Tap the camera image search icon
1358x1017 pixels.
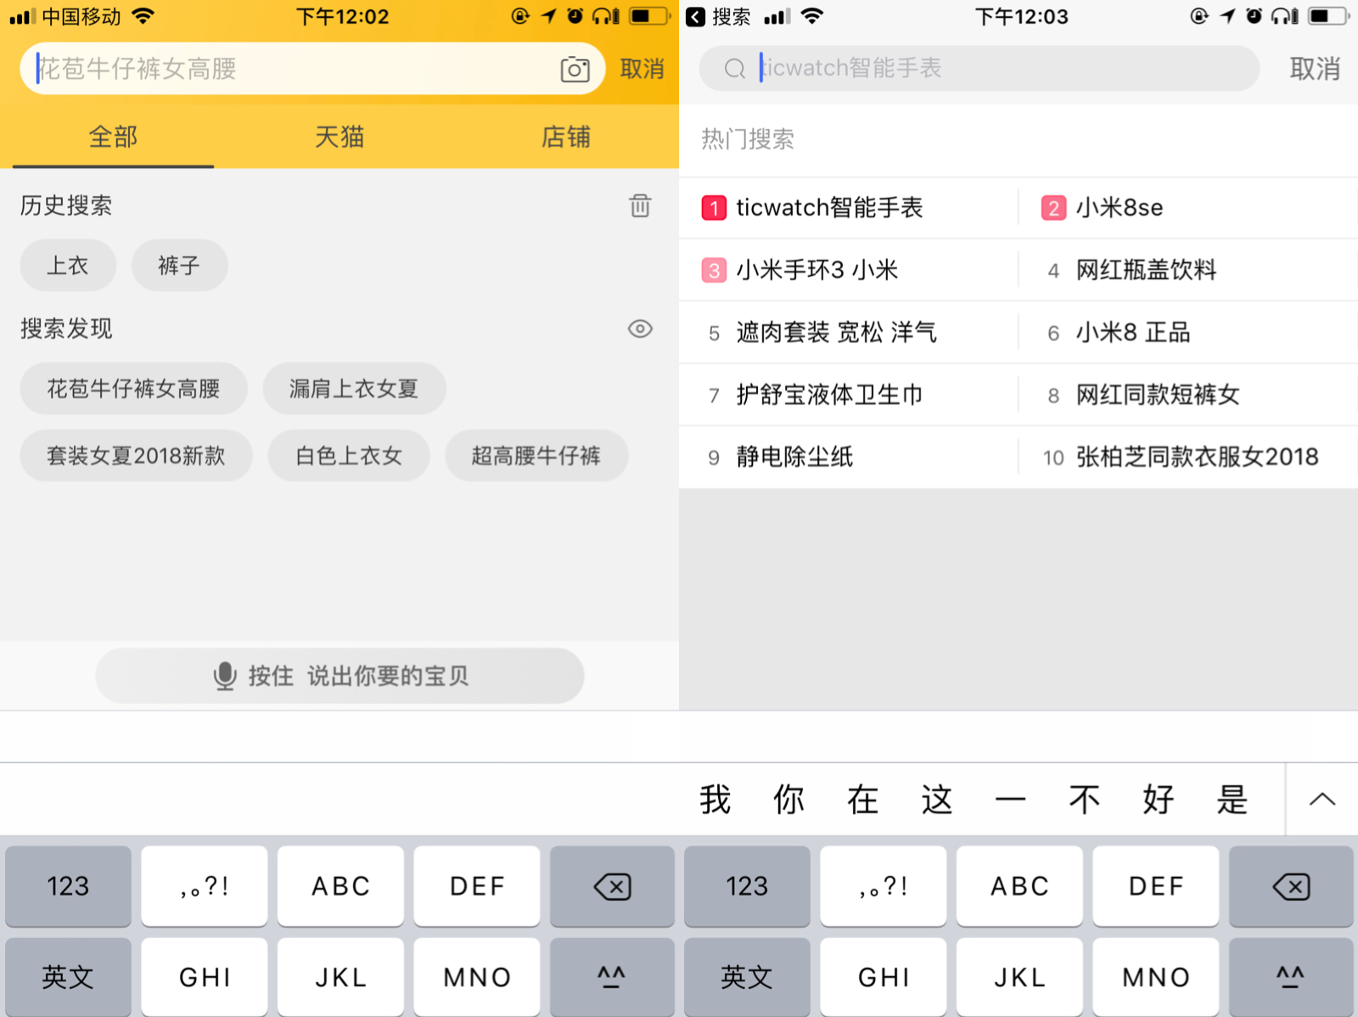[575, 70]
